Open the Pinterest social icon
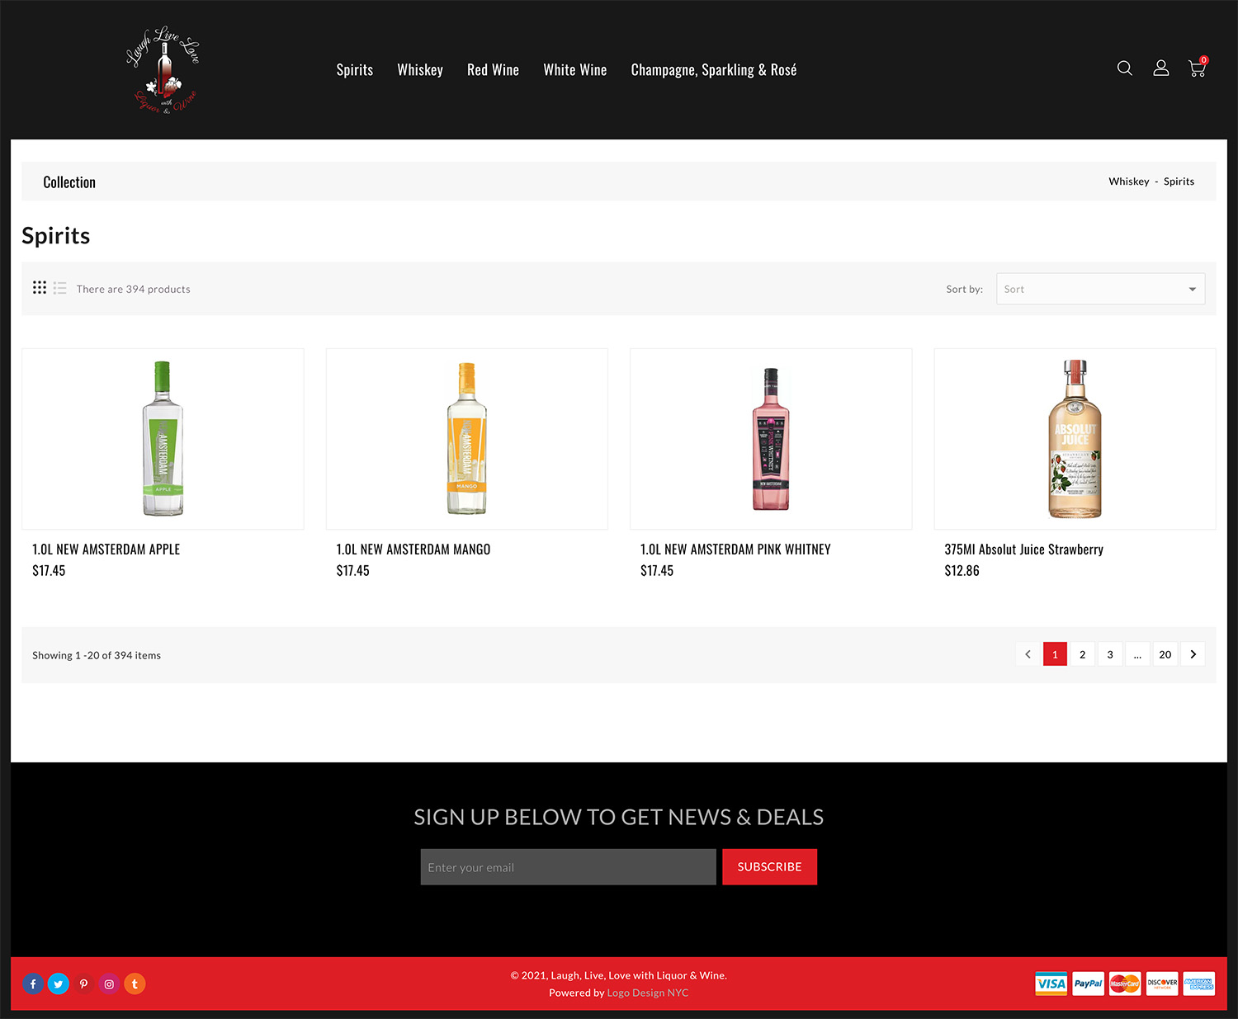 pyautogui.click(x=83, y=984)
